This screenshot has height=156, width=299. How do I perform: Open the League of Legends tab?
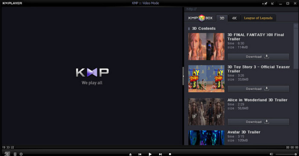[x=258, y=18]
